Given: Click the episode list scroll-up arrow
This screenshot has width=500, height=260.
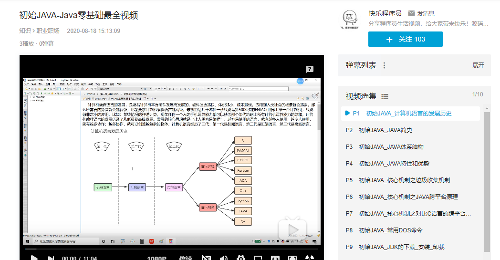Looking at the screenshot, I should click(487, 108).
